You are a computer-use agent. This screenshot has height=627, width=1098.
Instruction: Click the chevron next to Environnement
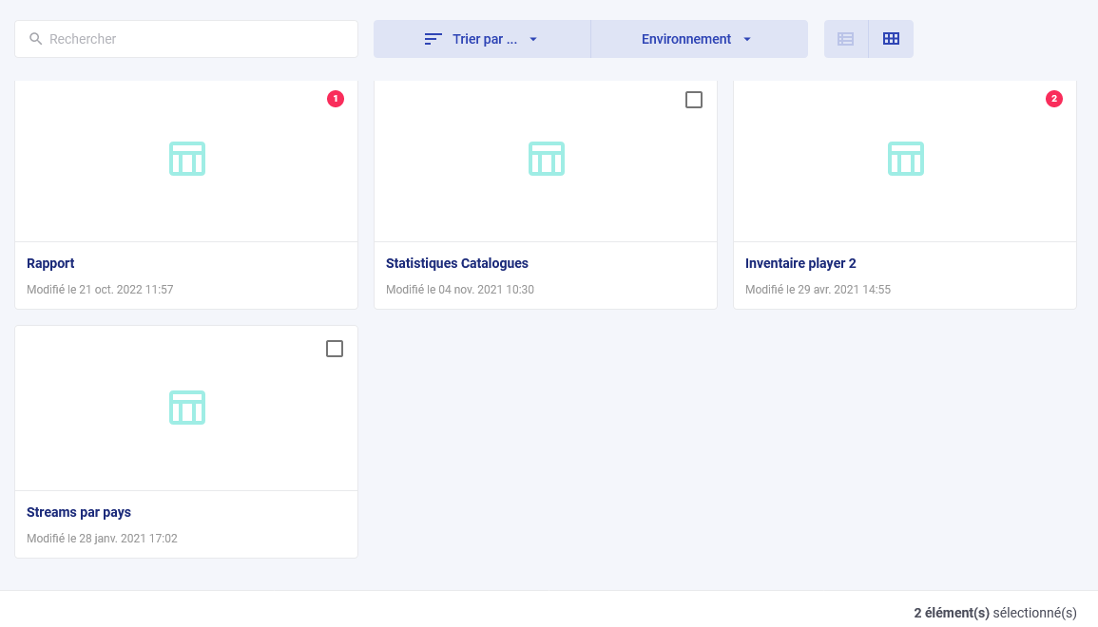coord(748,39)
